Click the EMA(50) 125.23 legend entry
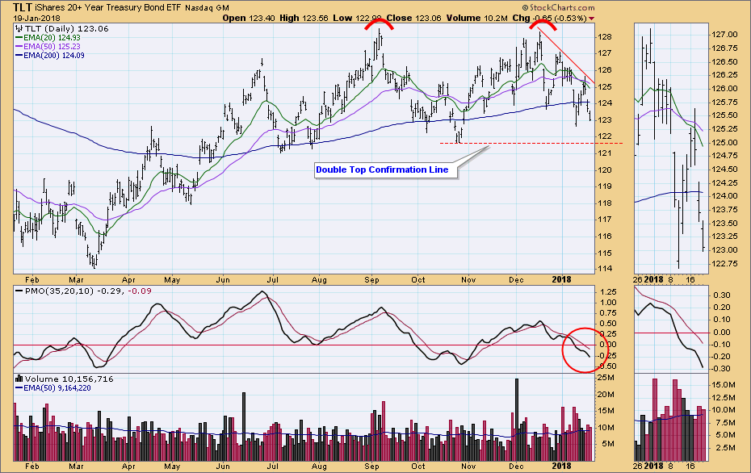 point(48,47)
